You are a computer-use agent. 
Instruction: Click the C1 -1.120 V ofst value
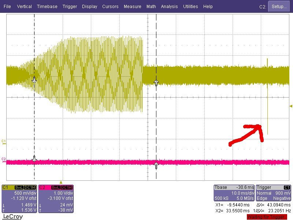coord(24,198)
